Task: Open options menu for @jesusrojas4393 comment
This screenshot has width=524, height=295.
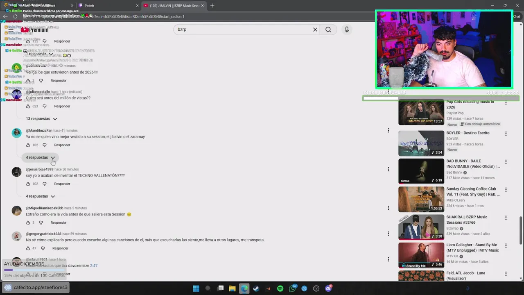Action: click(x=388, y=169)
